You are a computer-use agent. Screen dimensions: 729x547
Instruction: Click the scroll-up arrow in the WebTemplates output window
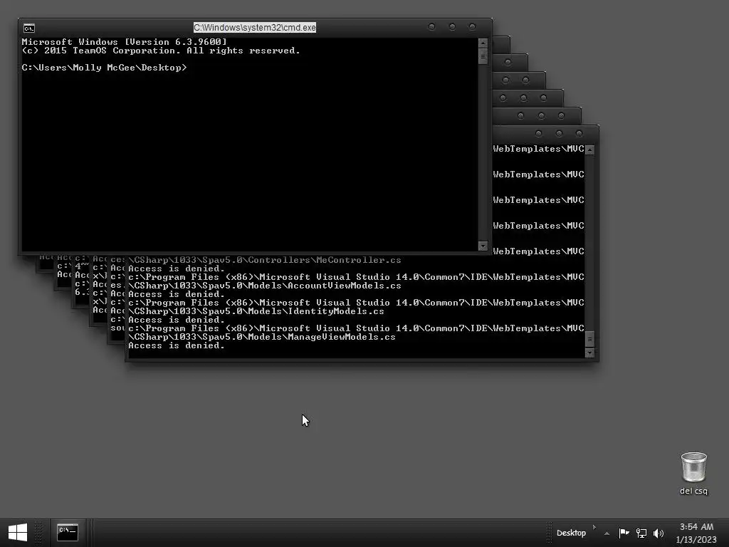pos(589,150)
